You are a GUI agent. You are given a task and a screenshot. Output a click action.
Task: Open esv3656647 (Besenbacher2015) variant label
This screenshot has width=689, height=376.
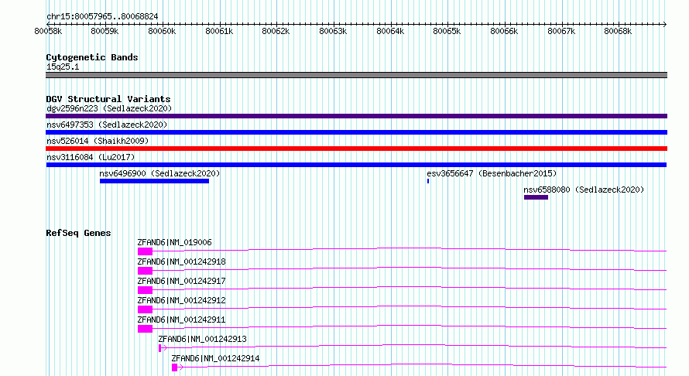pos(492,173)
